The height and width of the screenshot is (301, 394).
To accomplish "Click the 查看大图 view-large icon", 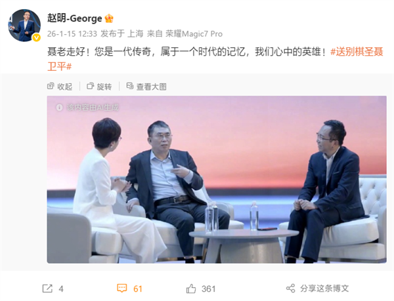I will [129, 86].
